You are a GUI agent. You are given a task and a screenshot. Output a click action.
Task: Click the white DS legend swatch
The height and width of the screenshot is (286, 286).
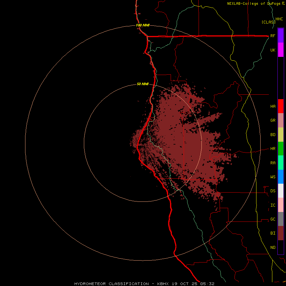coord(281,191)
